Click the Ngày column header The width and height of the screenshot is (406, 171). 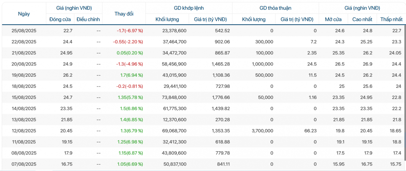[24, 14]
